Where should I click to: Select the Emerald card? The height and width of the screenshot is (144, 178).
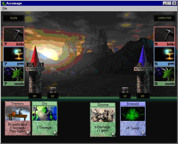tap(133, 119)
